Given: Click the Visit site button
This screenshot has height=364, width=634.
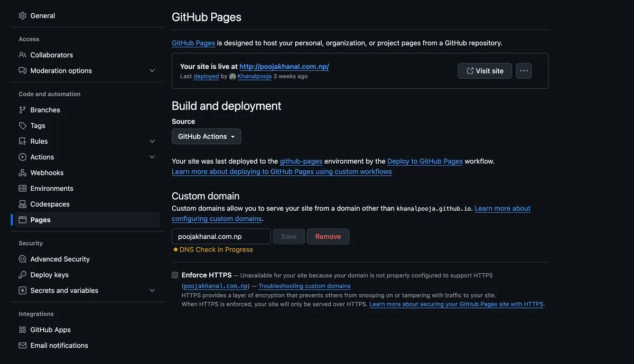Looking at the screenshot, I should 485,71.
